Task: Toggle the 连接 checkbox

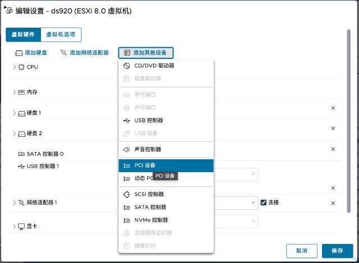Action: tap(263, 202)
